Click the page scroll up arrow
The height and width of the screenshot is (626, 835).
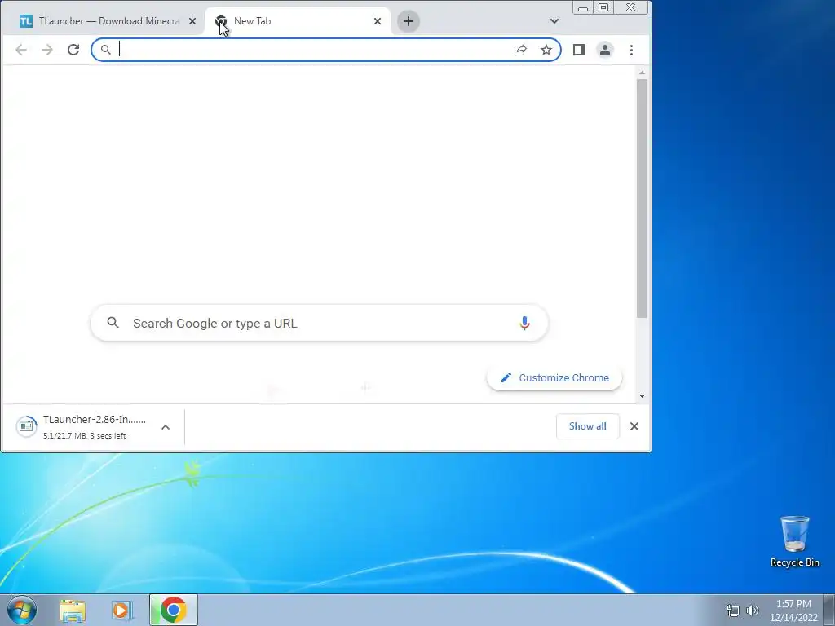click(x=643, y=73)
